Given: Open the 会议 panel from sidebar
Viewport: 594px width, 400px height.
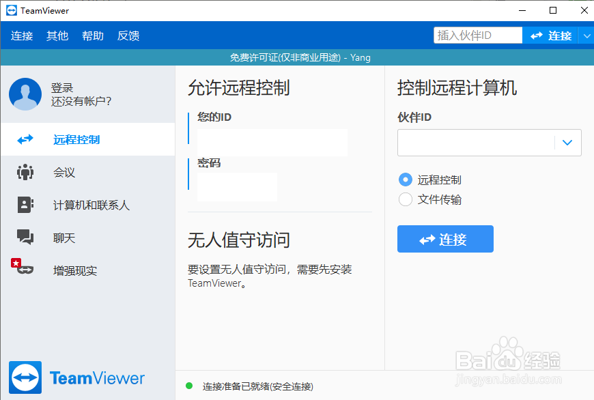Looking at the screenshot, I should (25, 172).
